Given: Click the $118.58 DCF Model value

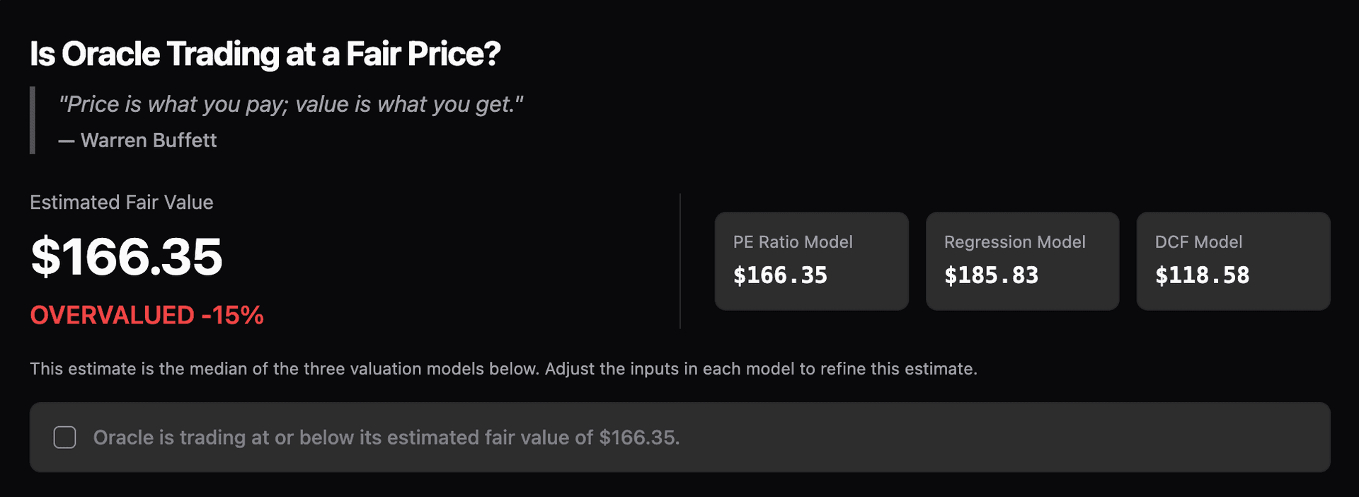Looking at the screenshot, I should click(1202, 275).
